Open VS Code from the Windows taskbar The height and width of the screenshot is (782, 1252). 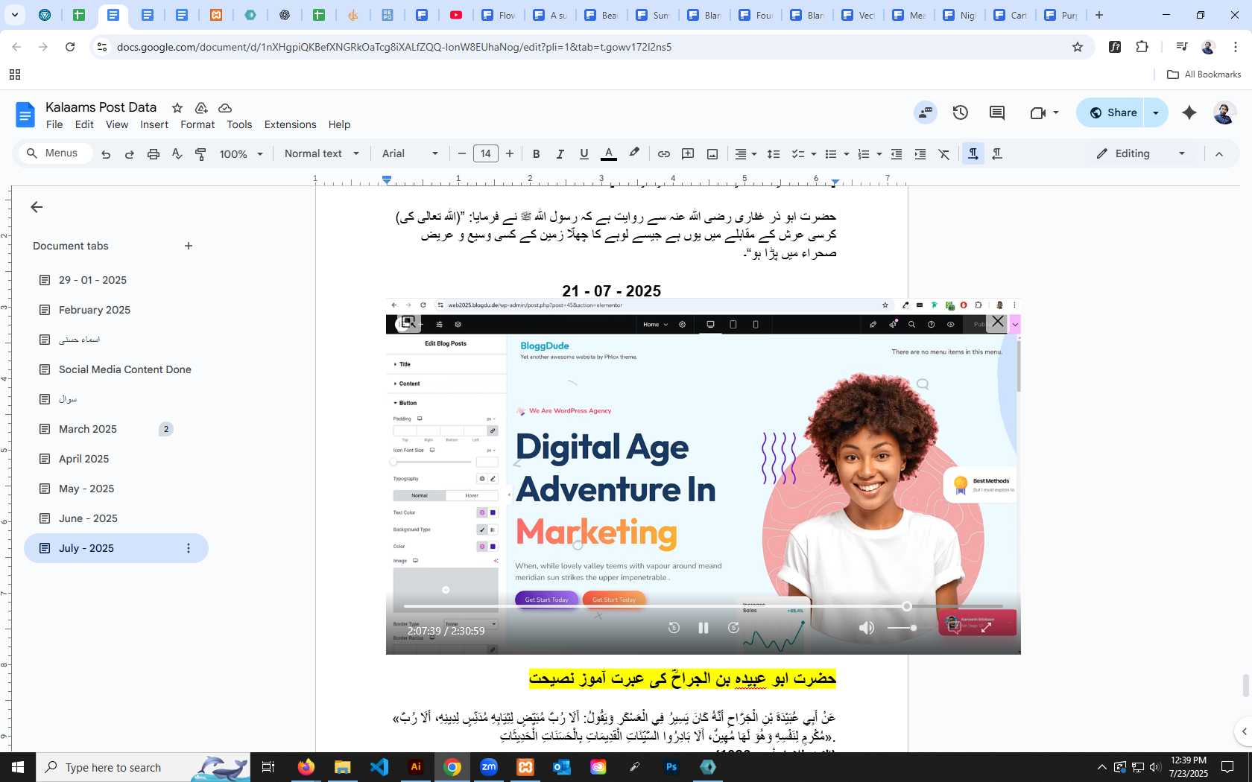click(x=379, y=767)
